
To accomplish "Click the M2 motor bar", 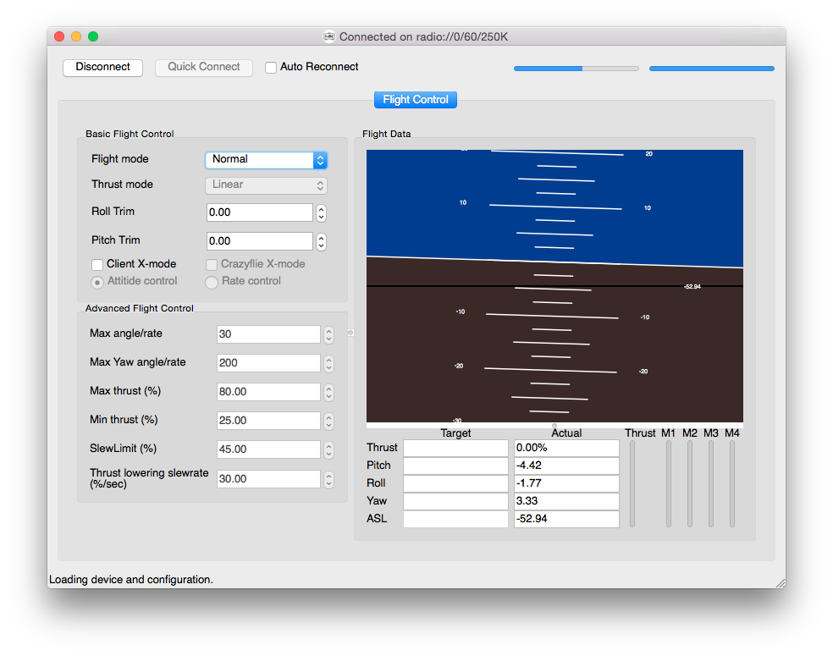I will click(x=690, y=484).
